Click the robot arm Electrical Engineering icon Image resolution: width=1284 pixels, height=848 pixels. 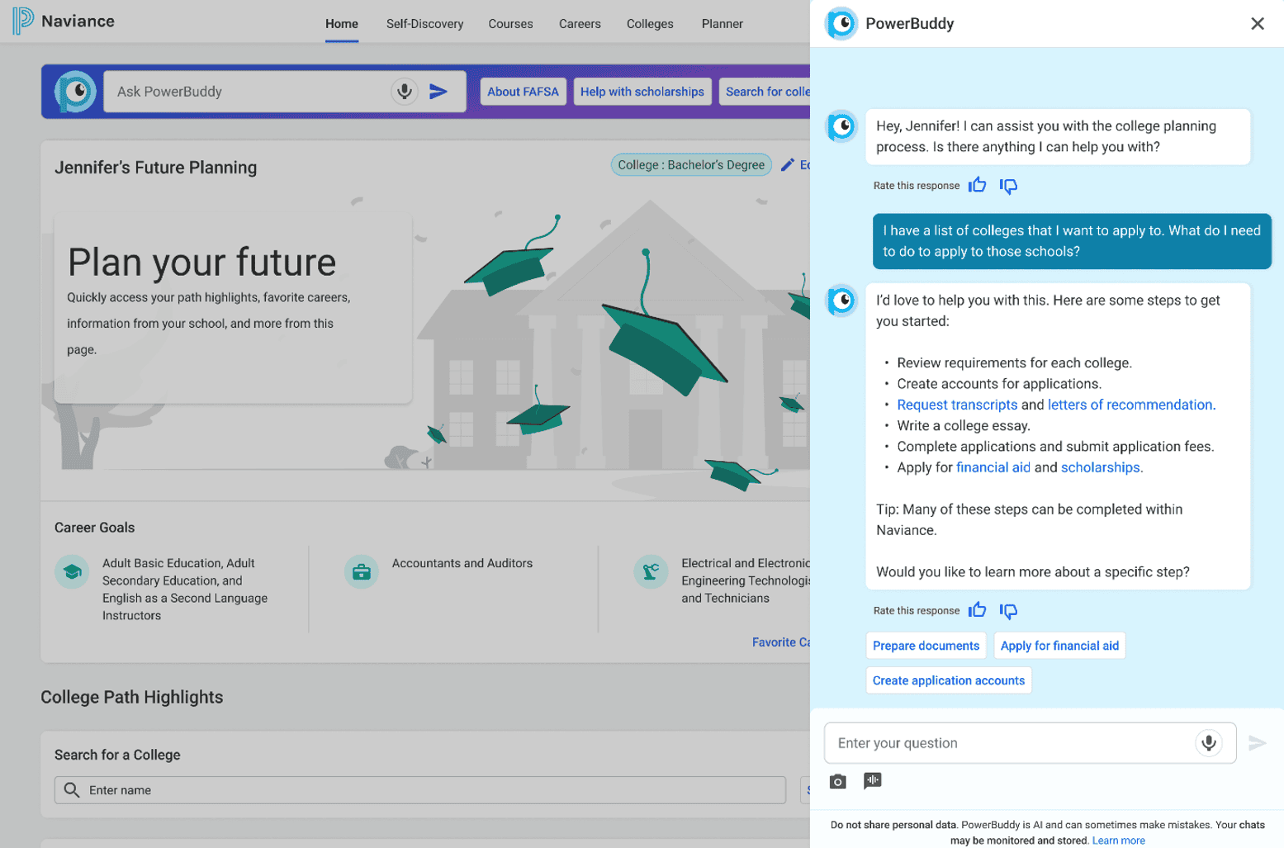pyautogui.click(x=651, y=571)
